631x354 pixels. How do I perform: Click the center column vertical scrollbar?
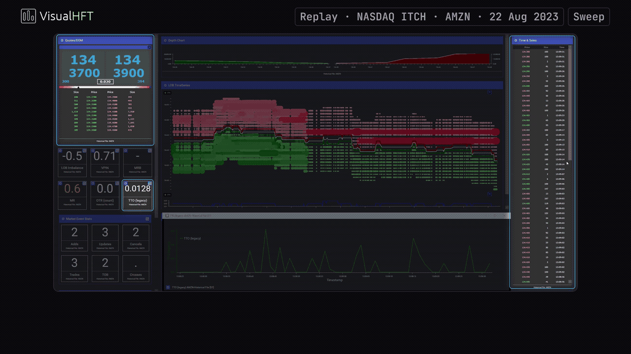[x=507, y=123]
